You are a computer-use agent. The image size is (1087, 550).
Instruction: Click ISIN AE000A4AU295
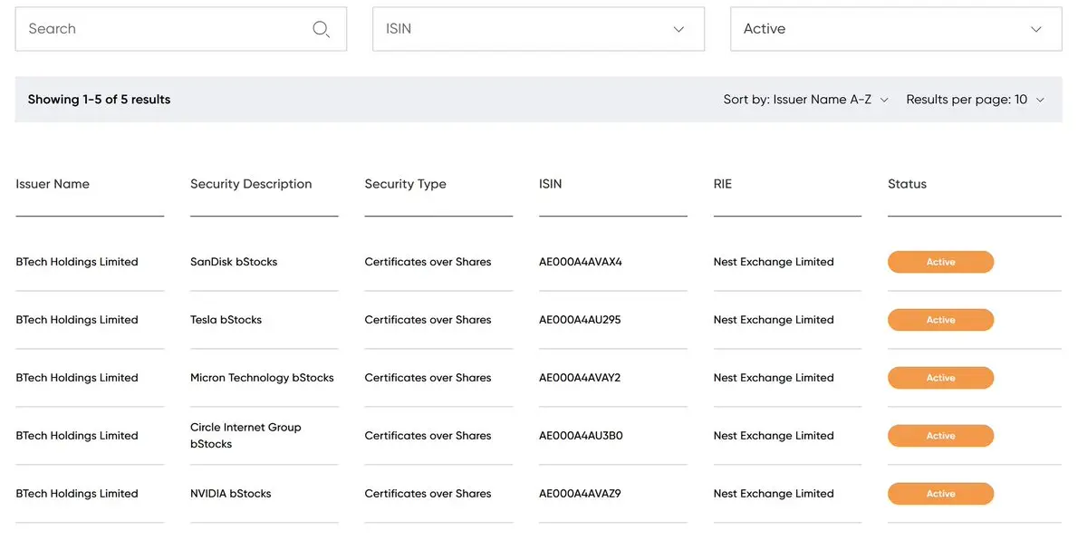click(x=580, y=320)
